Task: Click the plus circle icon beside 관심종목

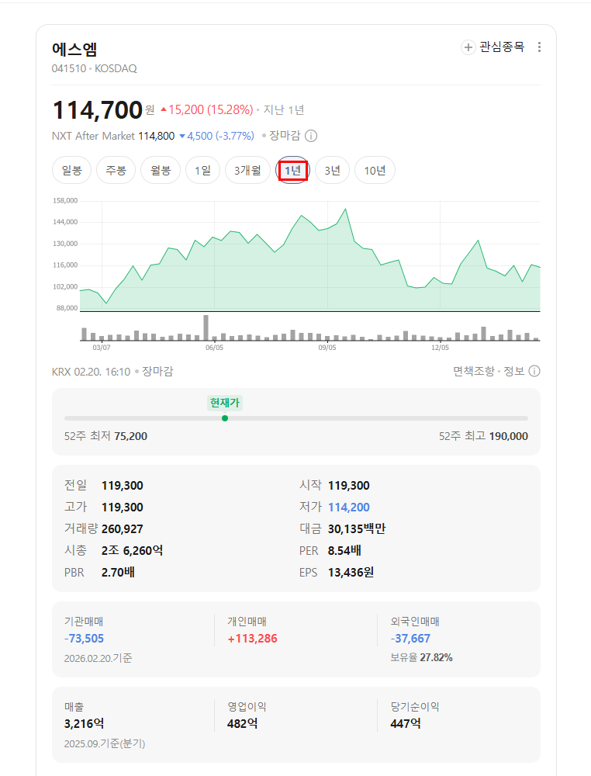Action: pos(468,47)
